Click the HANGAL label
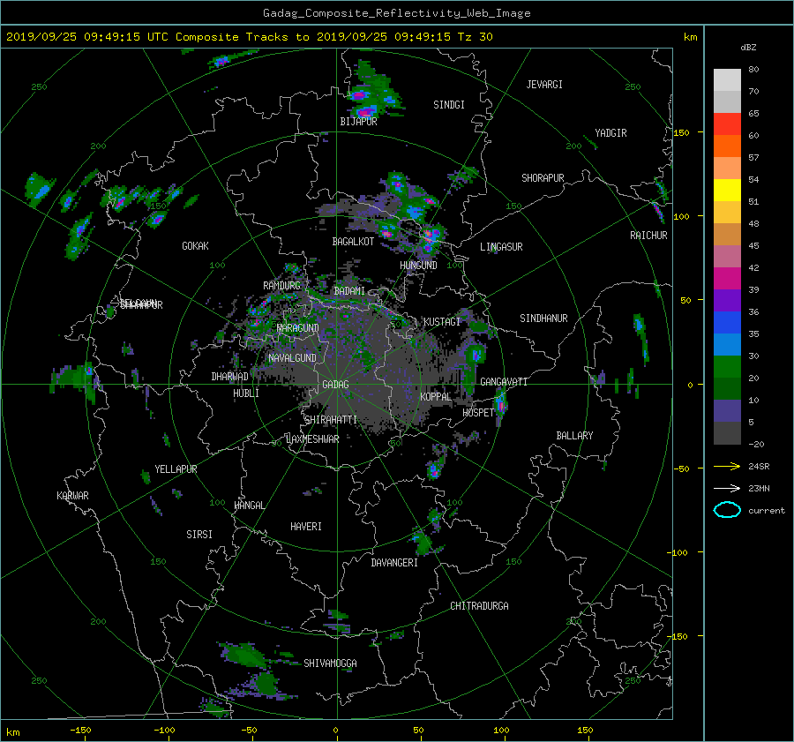 [x=250, y=506]
